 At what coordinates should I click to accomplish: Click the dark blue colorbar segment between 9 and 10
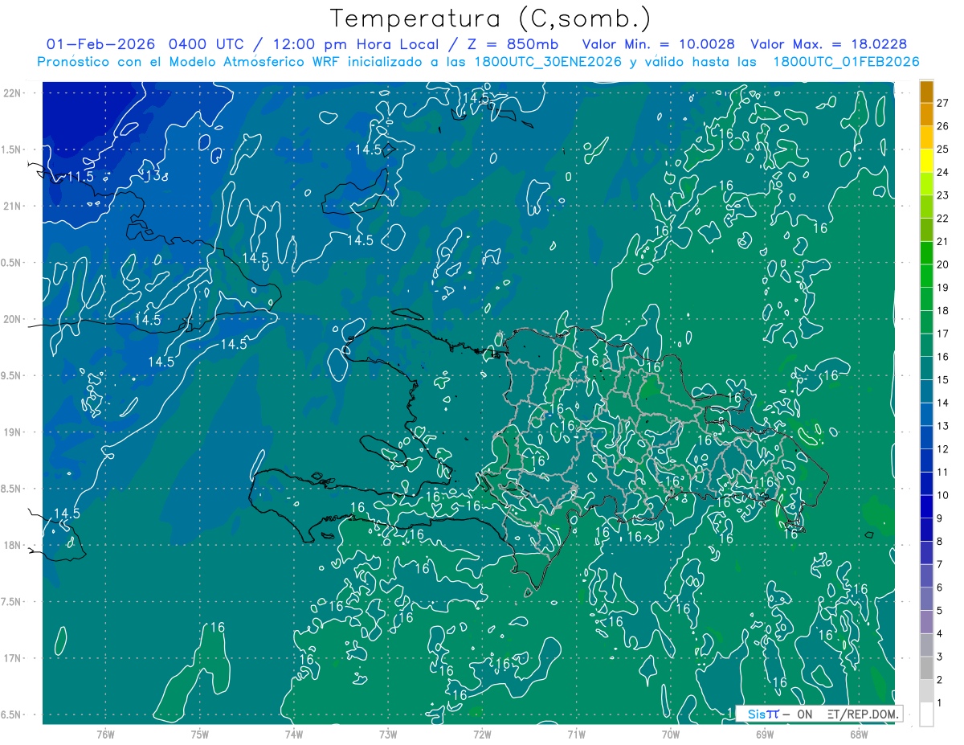926,507
